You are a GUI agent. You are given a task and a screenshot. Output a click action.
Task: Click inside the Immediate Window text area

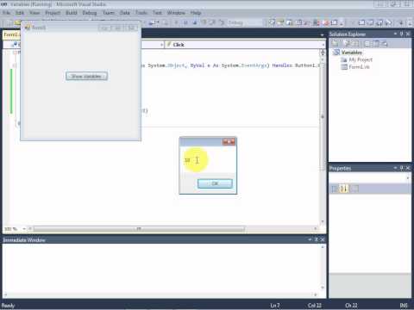coord(161,268)
